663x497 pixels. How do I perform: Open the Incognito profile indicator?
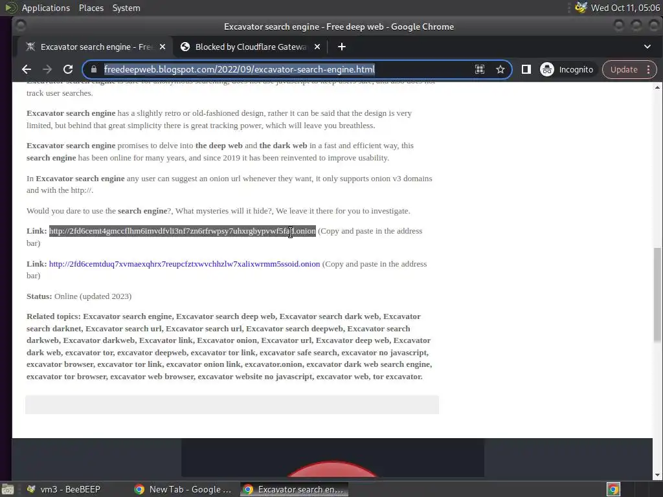click(567, 70)
